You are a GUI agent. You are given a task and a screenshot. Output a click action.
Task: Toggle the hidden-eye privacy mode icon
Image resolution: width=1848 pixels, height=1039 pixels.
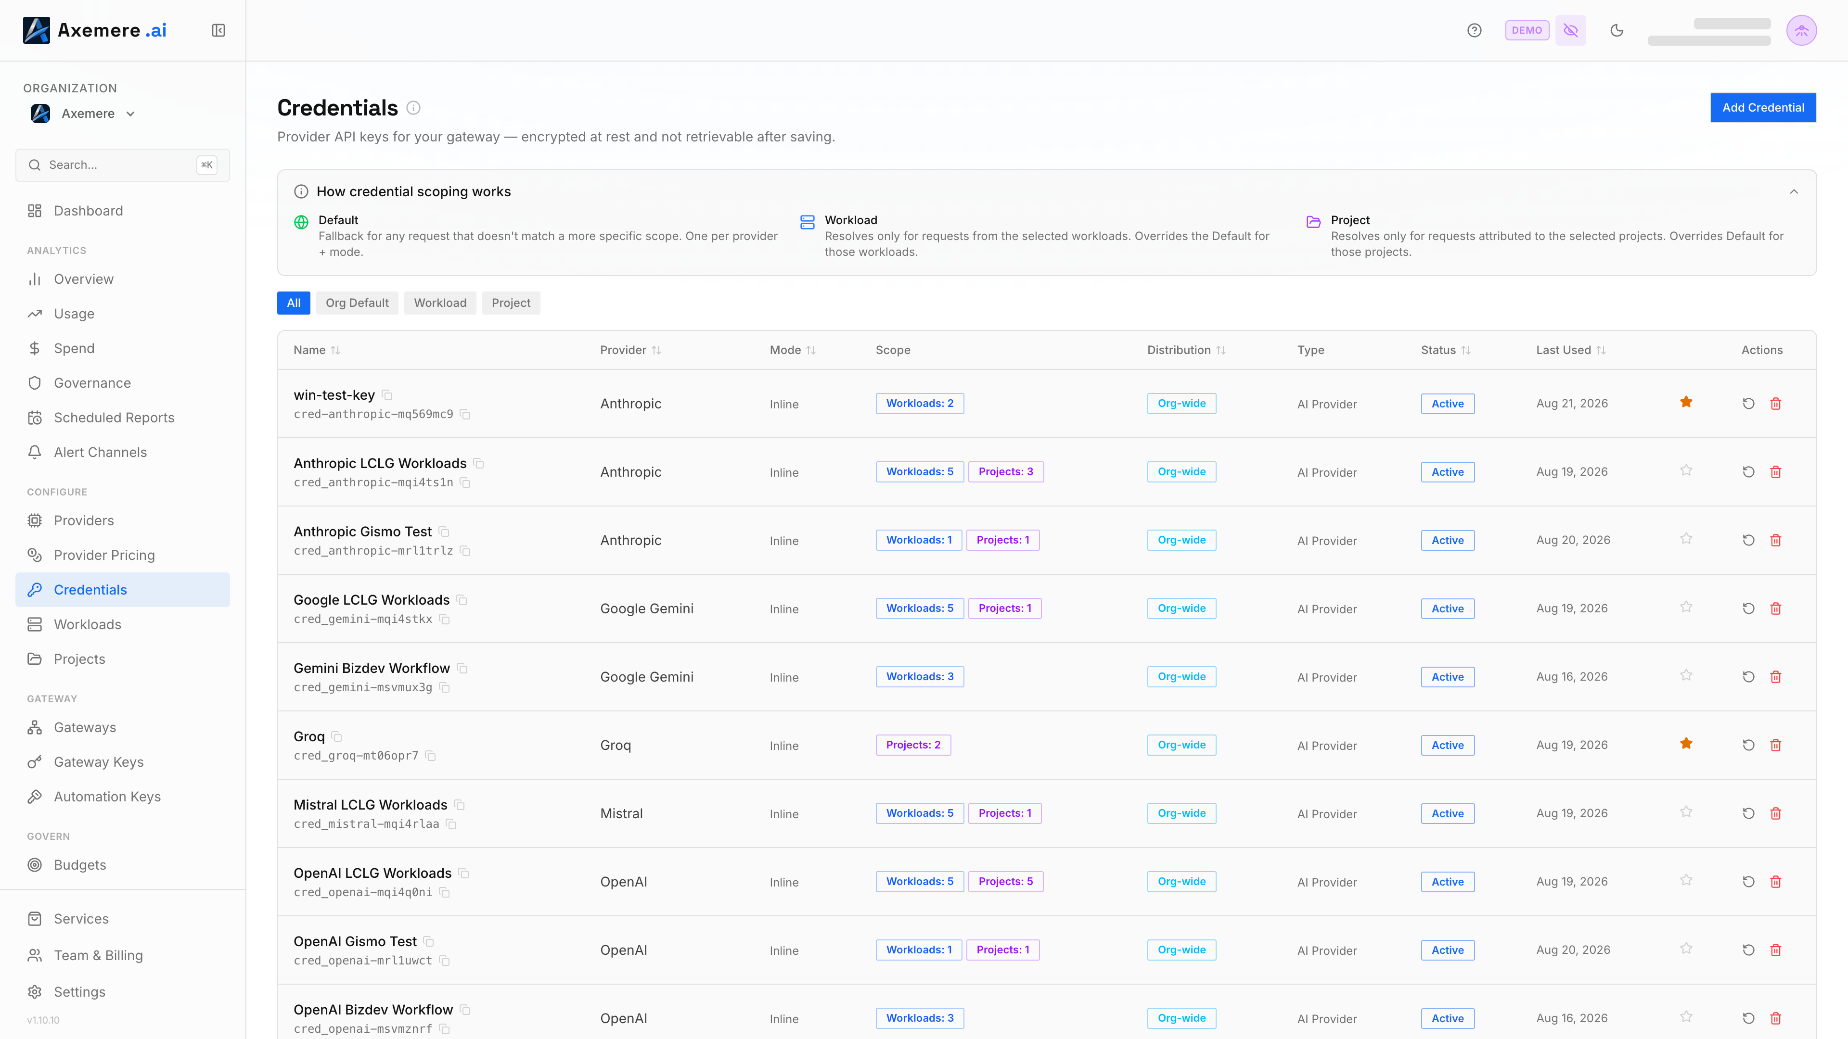[1570, 30]
